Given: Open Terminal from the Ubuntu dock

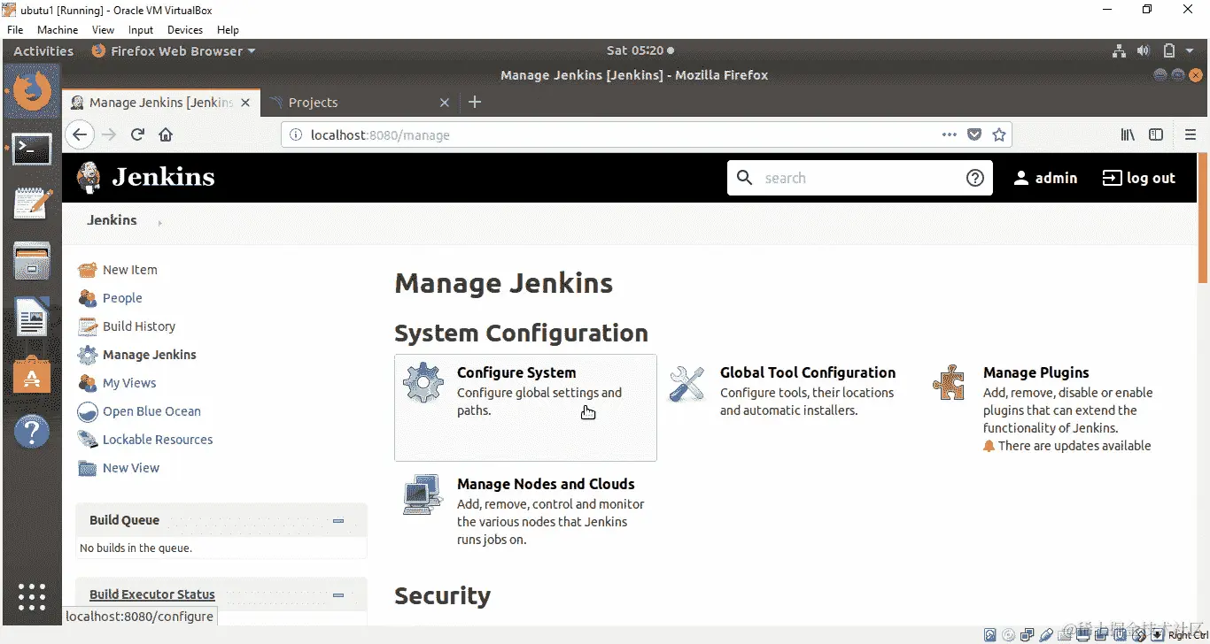Looking at the screenshot, I should pyautogui.click(x=32, y=149).
